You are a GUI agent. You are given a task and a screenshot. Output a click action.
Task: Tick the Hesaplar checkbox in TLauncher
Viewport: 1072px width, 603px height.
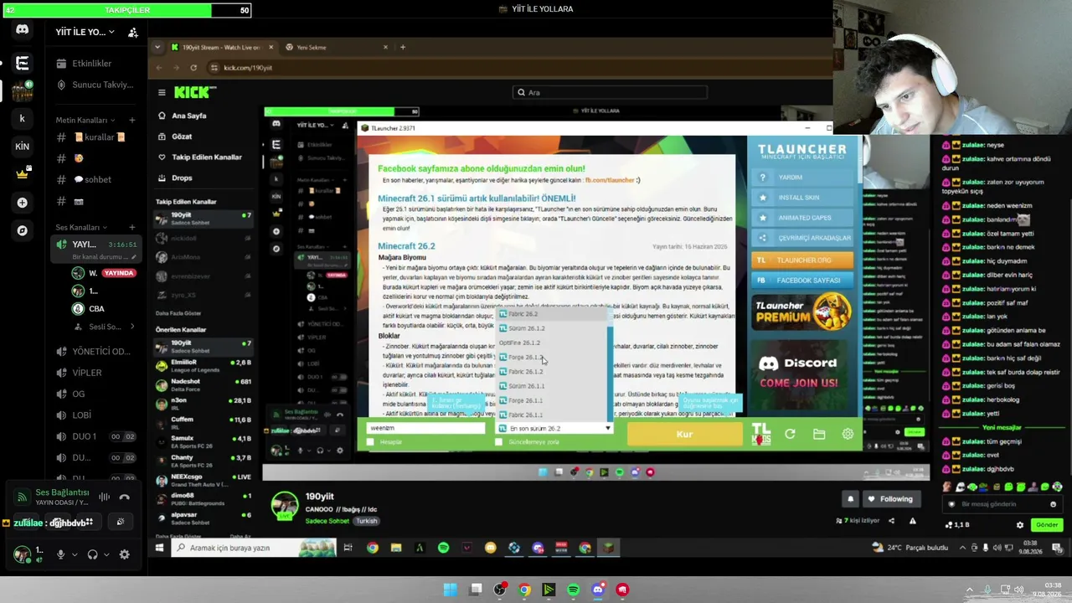pyautogui.click(x=370, y=442)
